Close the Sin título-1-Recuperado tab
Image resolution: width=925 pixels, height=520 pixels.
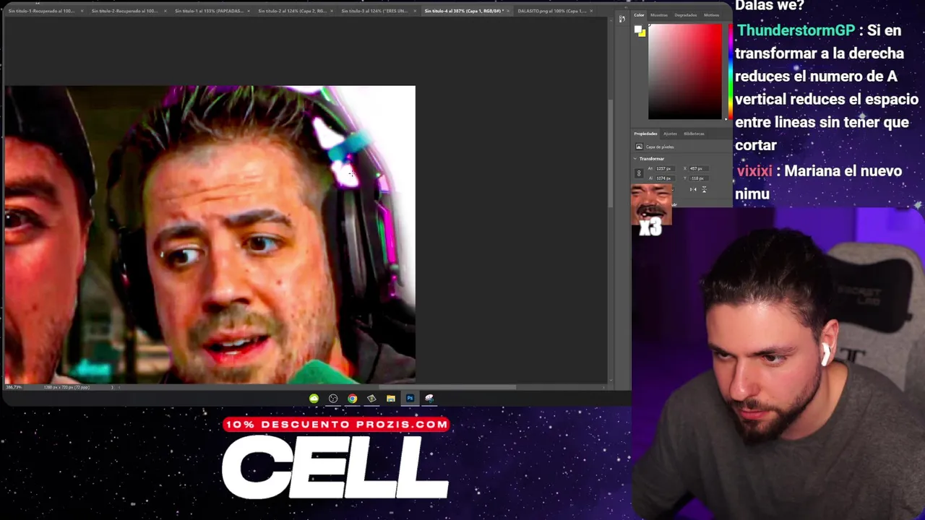82,11
